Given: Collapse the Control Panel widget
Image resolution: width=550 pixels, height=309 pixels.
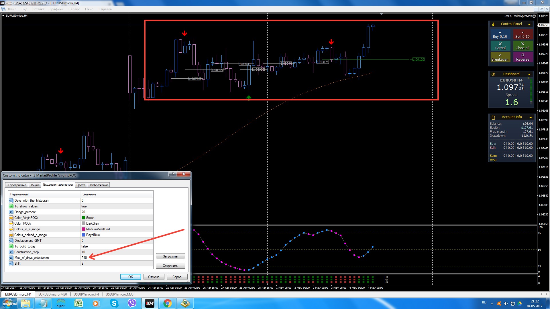Looking at the screenshot, I should pyautogui.click(x=529, y=24).
